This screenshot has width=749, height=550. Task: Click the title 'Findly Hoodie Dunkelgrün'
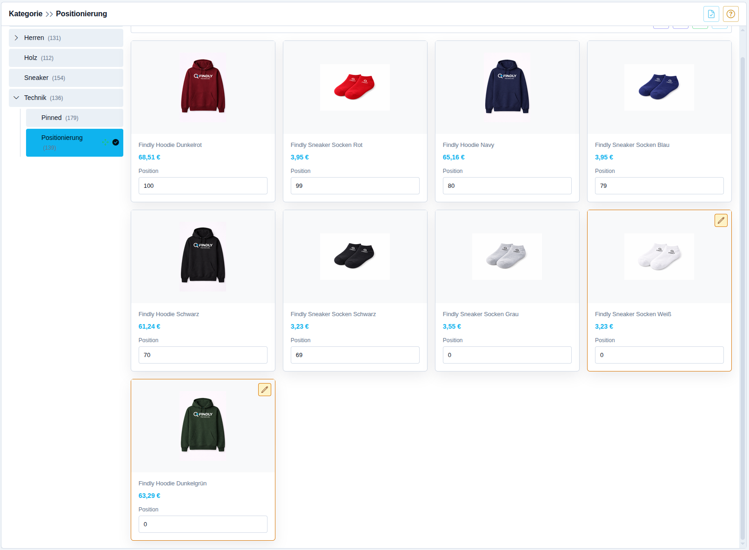pyautogui.click(x=173, y=484)
